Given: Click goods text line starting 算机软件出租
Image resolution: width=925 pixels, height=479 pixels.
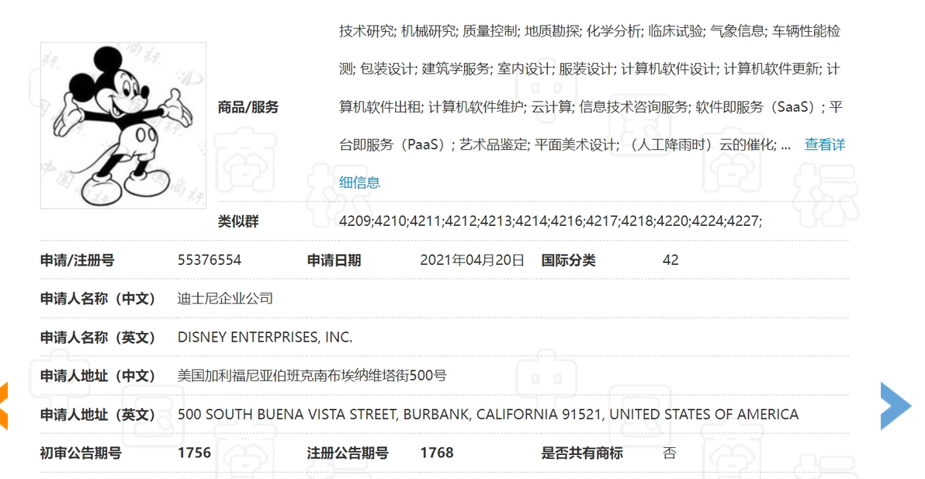Looking at the screenshot, I should click(591, 107).
